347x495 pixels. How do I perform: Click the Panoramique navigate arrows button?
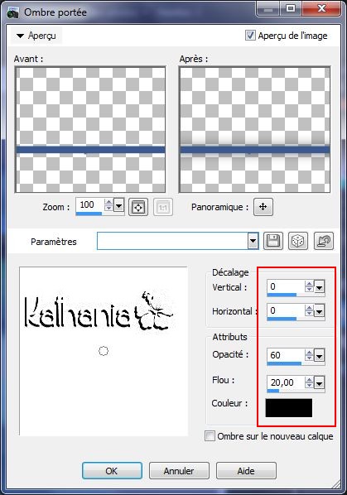[x=263, y=207]
